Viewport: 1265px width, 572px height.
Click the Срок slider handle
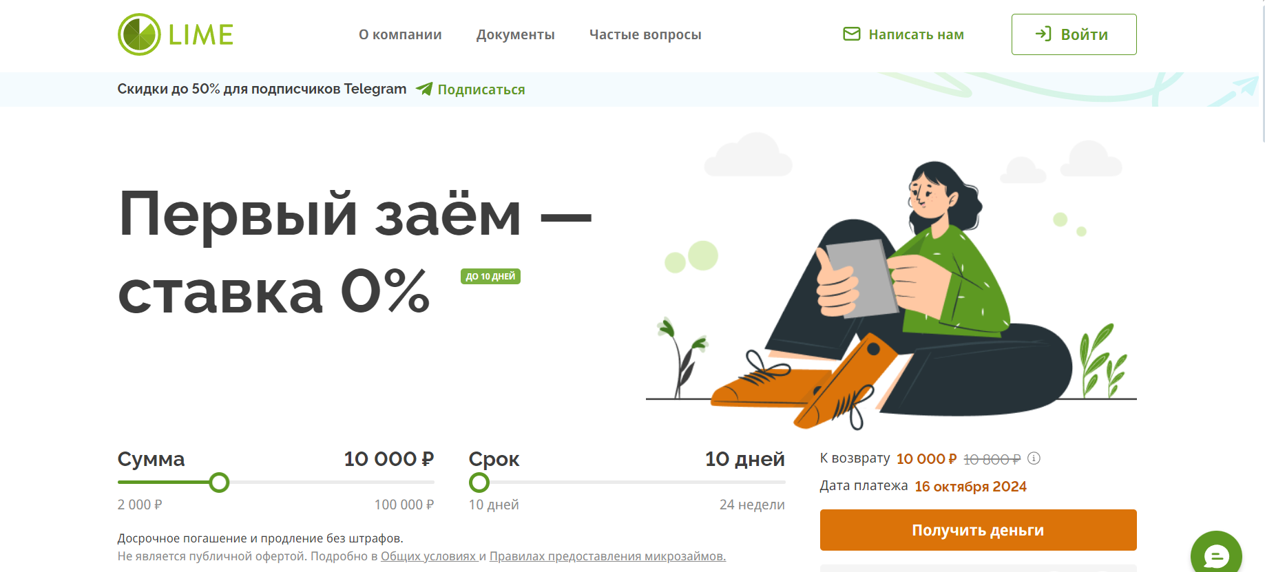pyautogui.click(x=479, y=483)
